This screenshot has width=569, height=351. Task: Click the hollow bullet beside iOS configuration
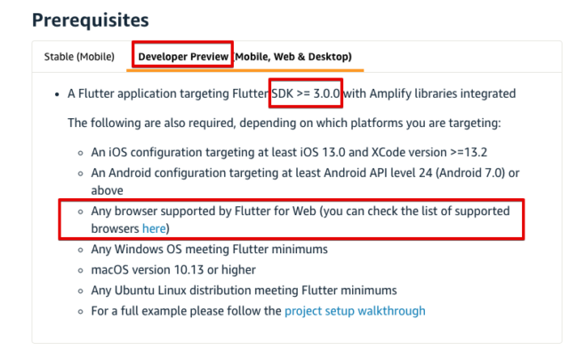[x=81, y=153]
